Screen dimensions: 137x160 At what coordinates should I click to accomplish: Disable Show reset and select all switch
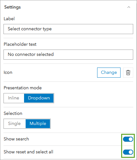(128, 152)
